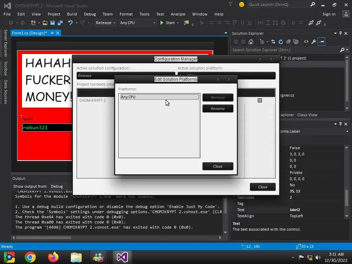Open the Build menu
This screenshot has width=352, height=264.
[x=72, y=14]
